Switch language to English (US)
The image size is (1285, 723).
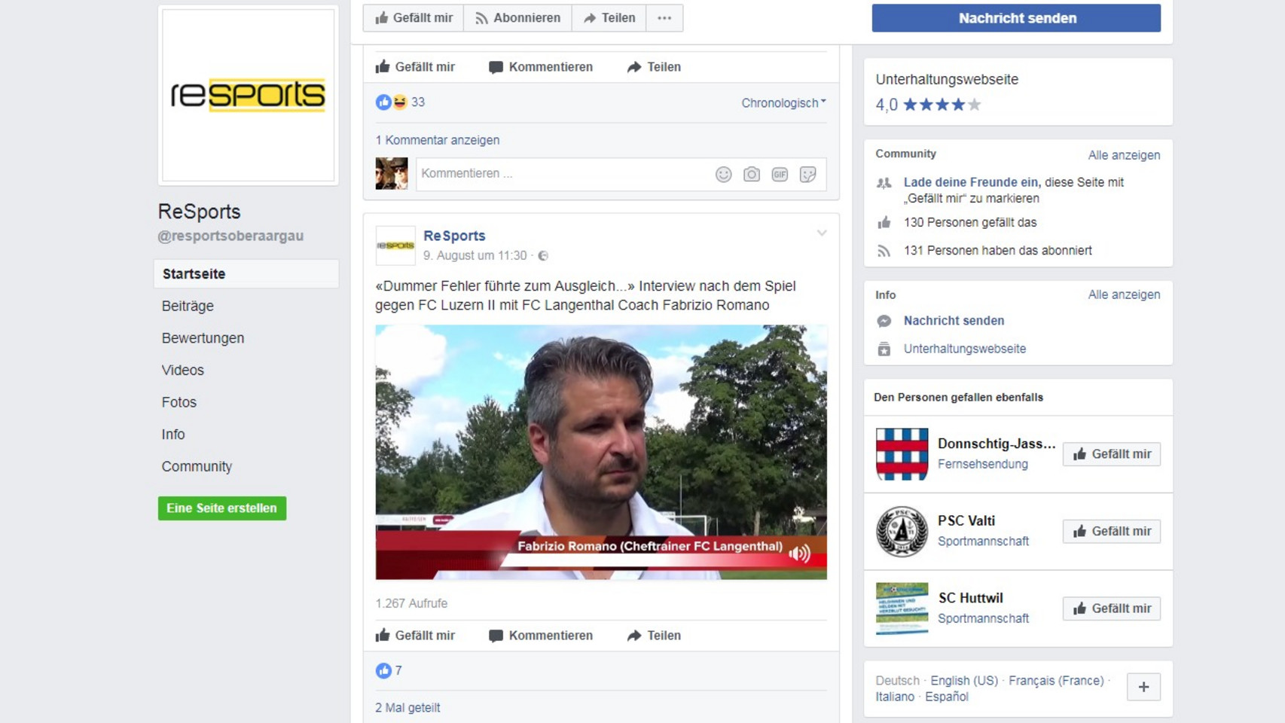(x=964, y=681)
